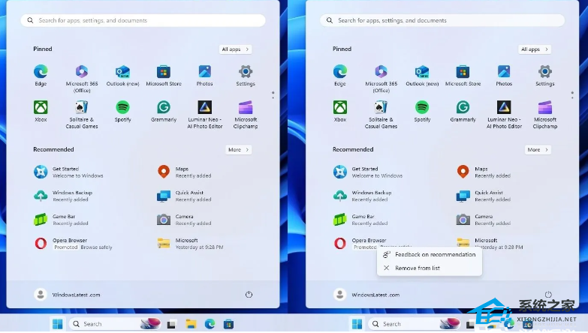The image size is (588, 333).
Task: Open Microsoft Store in the left Start menu
Action: click(164, 75)
